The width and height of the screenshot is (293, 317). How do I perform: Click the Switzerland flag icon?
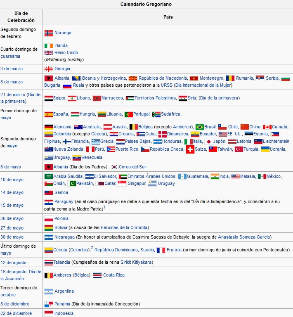point(190,149)
